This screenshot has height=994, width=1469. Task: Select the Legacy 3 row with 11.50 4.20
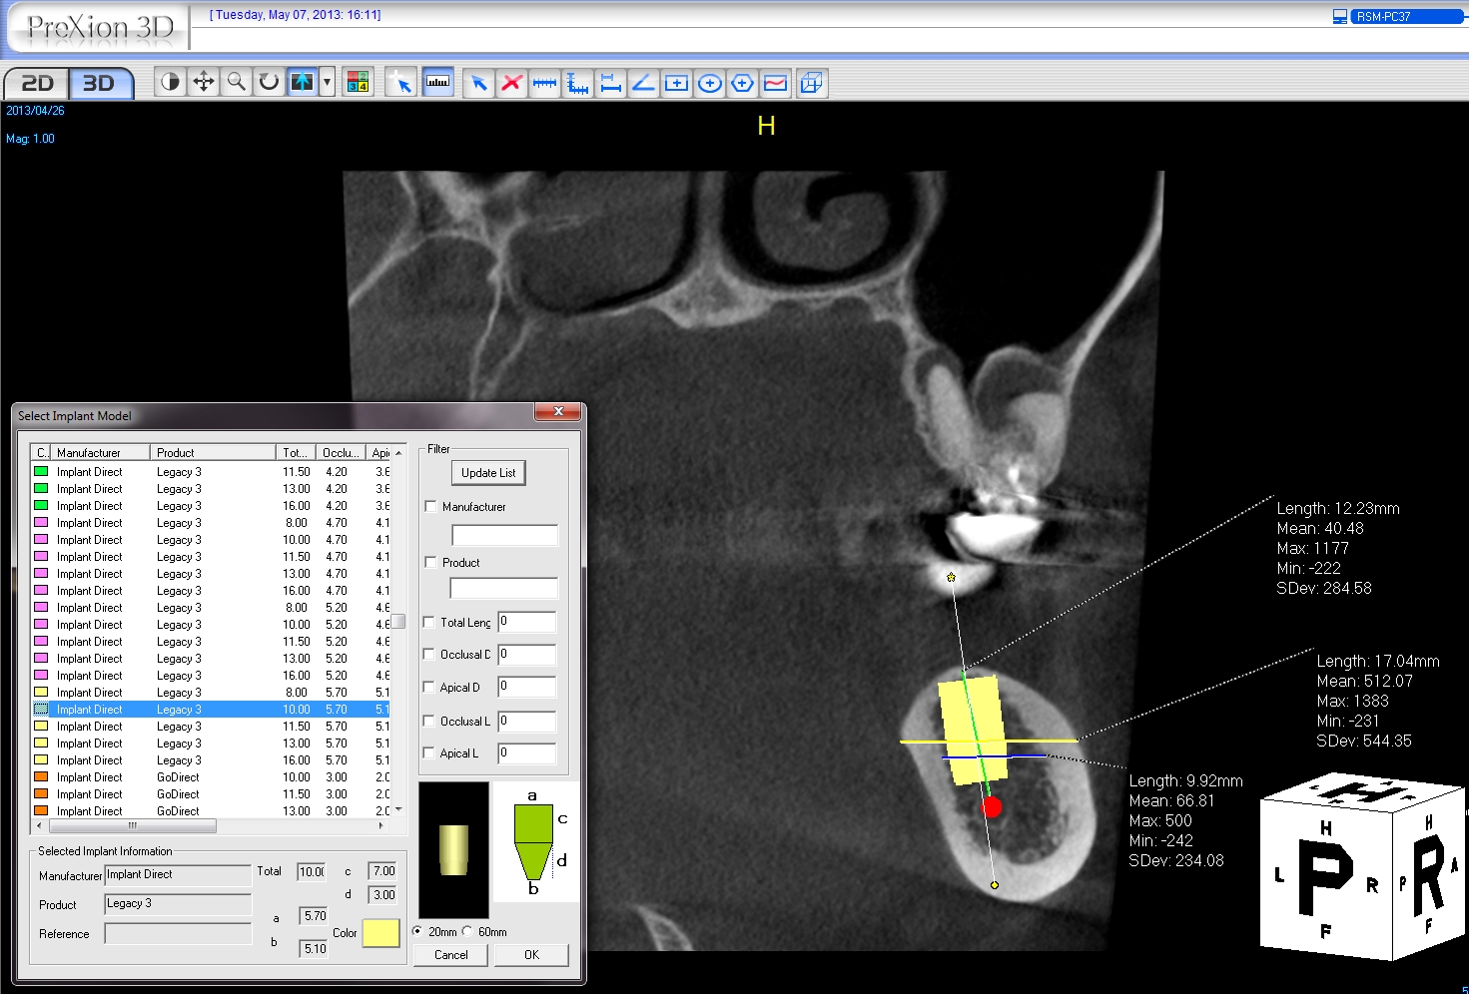click(x=211, y=472)
